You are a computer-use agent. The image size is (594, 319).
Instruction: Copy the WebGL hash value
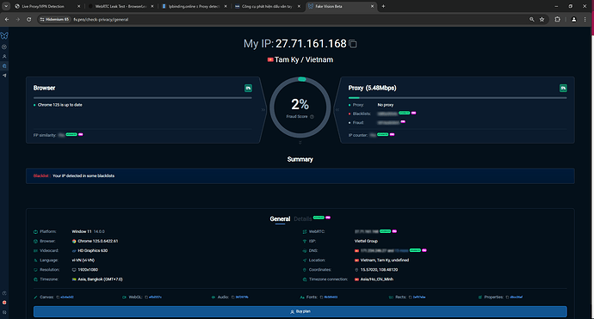click(x=146, y=297)
